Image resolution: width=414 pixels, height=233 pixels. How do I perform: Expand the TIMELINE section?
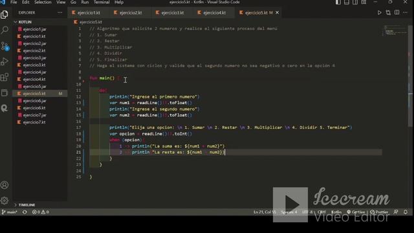[x=39, y=205]
